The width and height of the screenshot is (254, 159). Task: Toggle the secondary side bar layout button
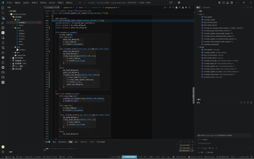click(x=231, y=3)
